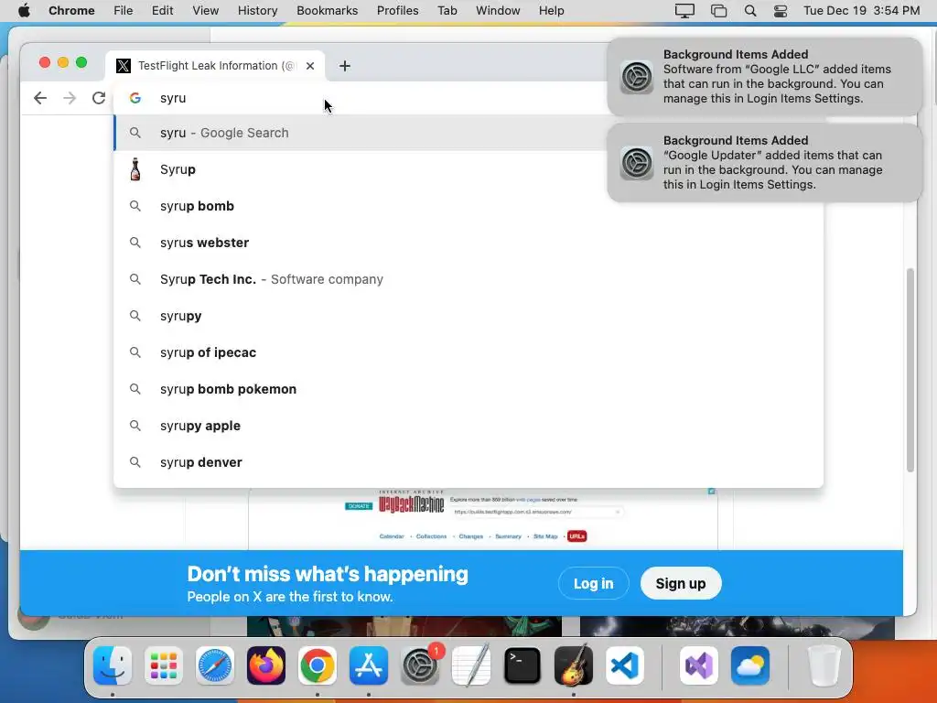Click the Chrome forward arrow button
937x703 pixels.
point(70,98)
